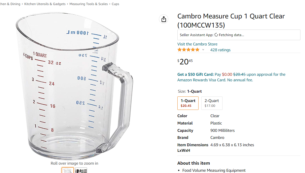Click the $20.45 price
305x173 pixels.
tap(185, 62)
